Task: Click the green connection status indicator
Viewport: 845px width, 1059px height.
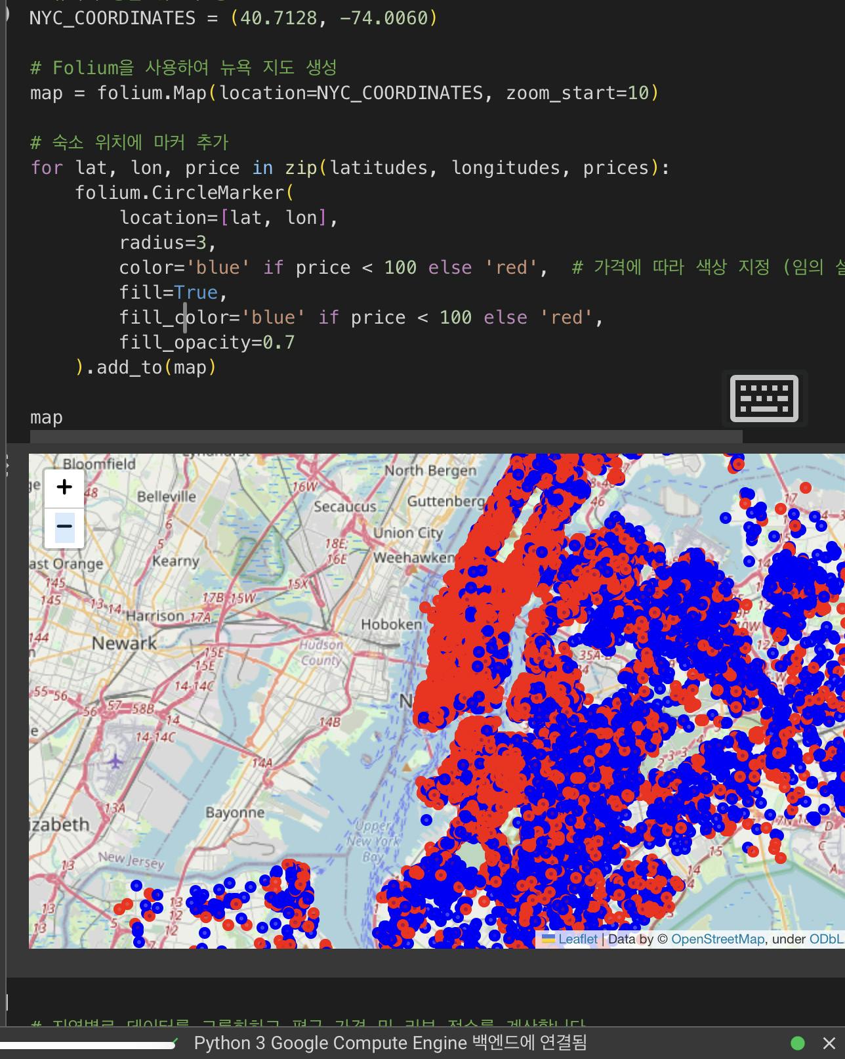Action: coord(798,1043)
